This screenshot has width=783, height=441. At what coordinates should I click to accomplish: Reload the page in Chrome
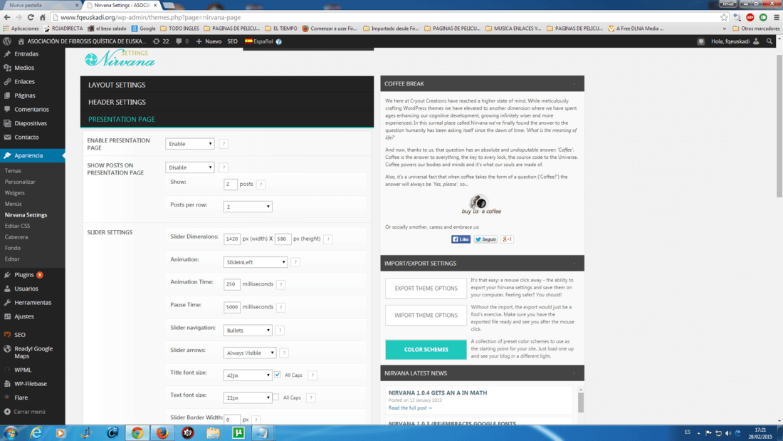(x=31, y=18)
